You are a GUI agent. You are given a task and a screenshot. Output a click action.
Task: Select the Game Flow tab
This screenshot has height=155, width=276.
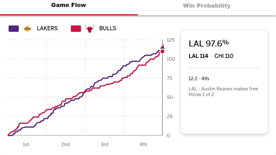[x=69, y=5]
